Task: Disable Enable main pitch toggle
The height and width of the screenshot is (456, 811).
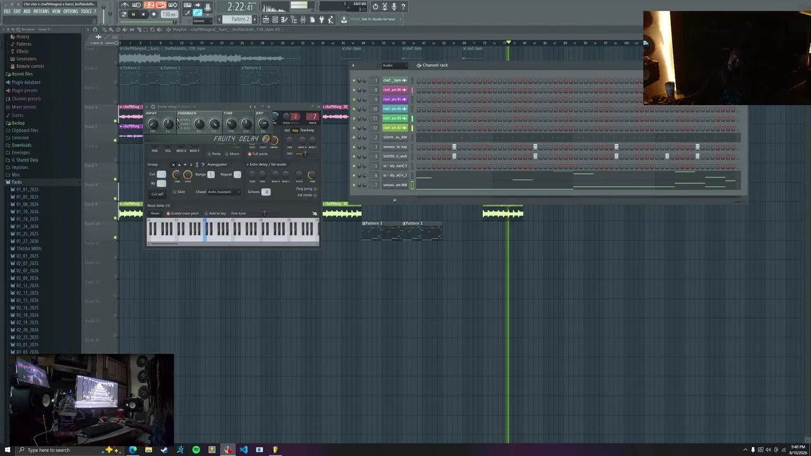Action: 182,213
